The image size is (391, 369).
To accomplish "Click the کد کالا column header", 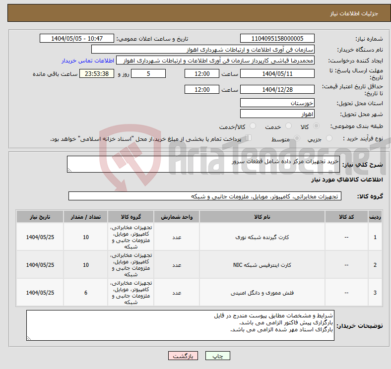I will pyautogui.click(x=346, y=217).
